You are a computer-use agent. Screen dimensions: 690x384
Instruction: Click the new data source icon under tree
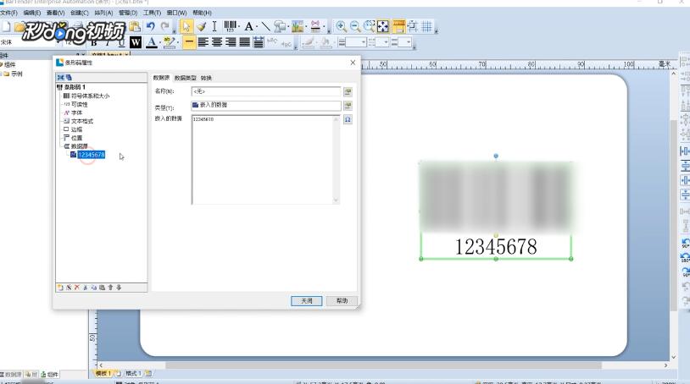tap(60, 288)
